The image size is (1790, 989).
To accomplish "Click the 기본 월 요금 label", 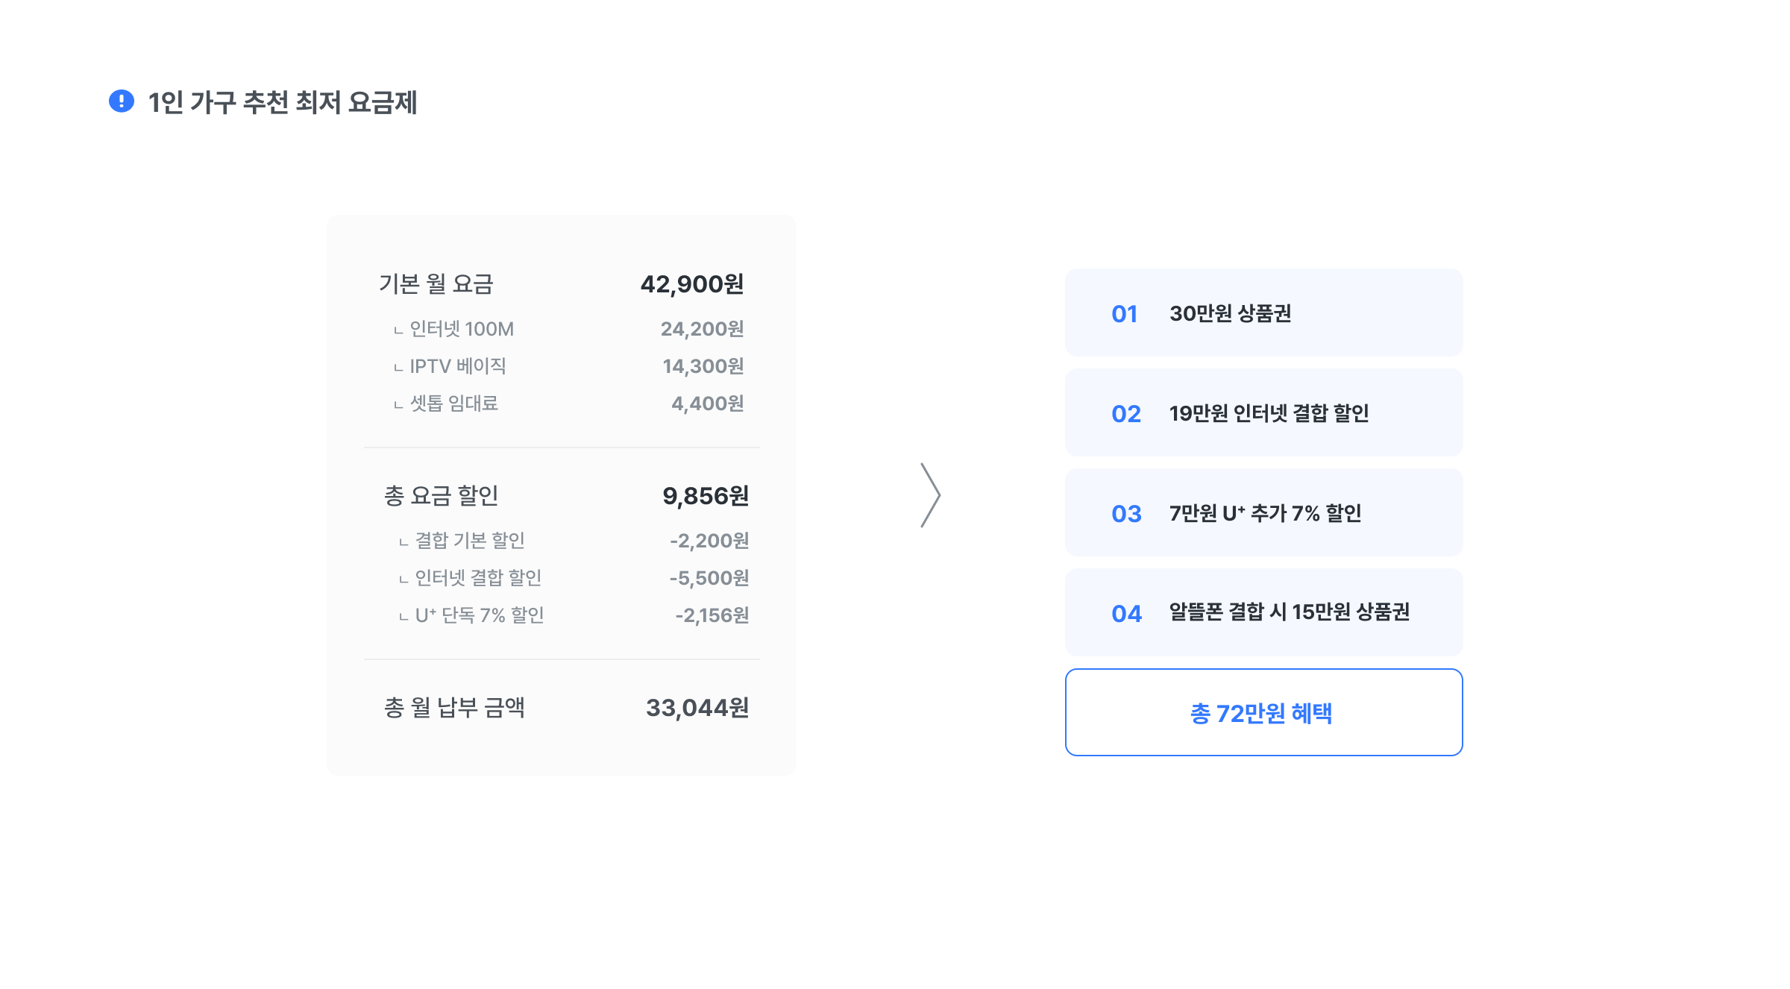I will coord(436,284).
